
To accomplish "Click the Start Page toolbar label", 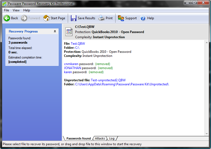I will [58, 18].
